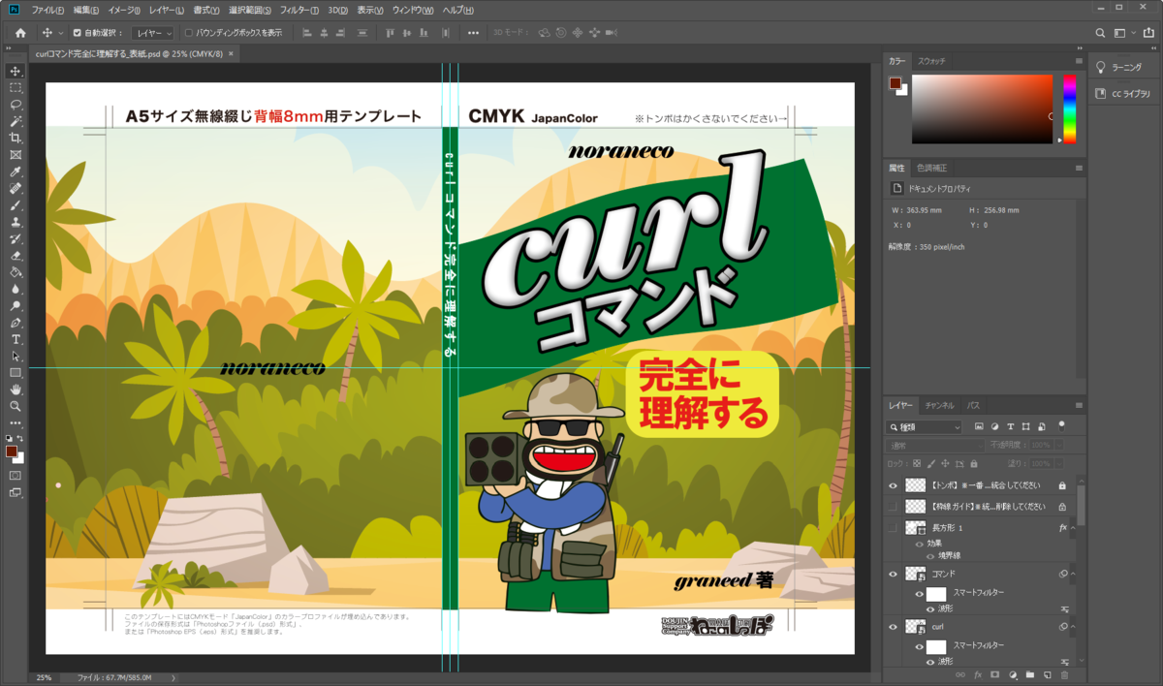Viewport: 1163px width, 686px height.
Task: Open the 25% zoom level field
Action: pyautogui.click(x=44, y=677)
